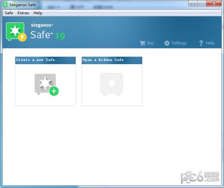
Task: Click the yellow lightning badge on logo
Action: pyautogui.click(x=22, y=37)
